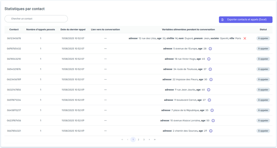Click the Chercher un contact search field
This screenshot has width=277, height=148.
36,19
